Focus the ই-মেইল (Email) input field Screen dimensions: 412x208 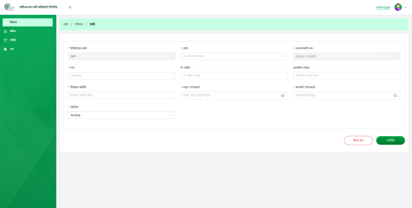(234, 75)
